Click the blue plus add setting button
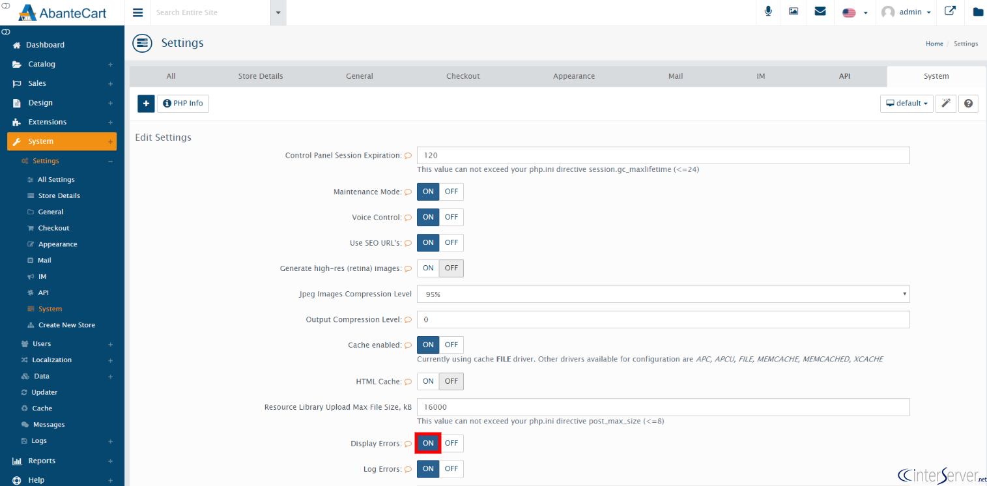This screenshot has width=987, height=486. click(x=146, y=104)
